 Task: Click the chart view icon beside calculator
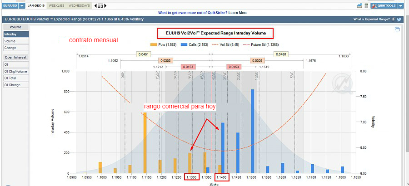tap(360, 5)
